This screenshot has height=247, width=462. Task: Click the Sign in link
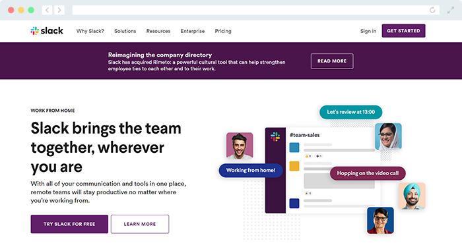click(368, 31)
